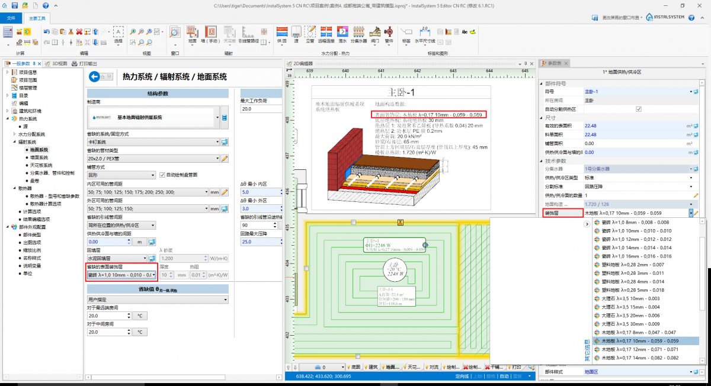
Task: Click the red X delete icon
Action: click(x=79, y=31)
